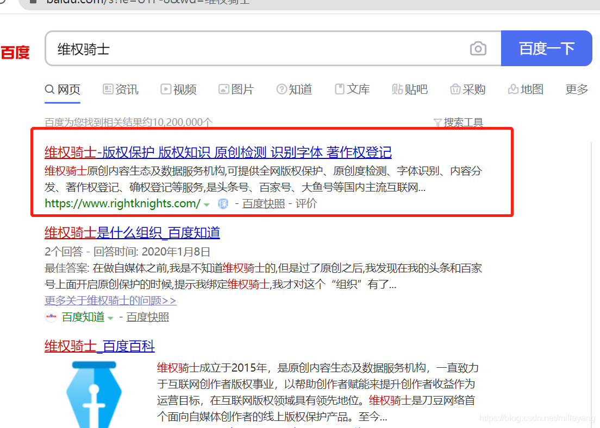
Task: Open the 文库 tab
Action: 352,90
